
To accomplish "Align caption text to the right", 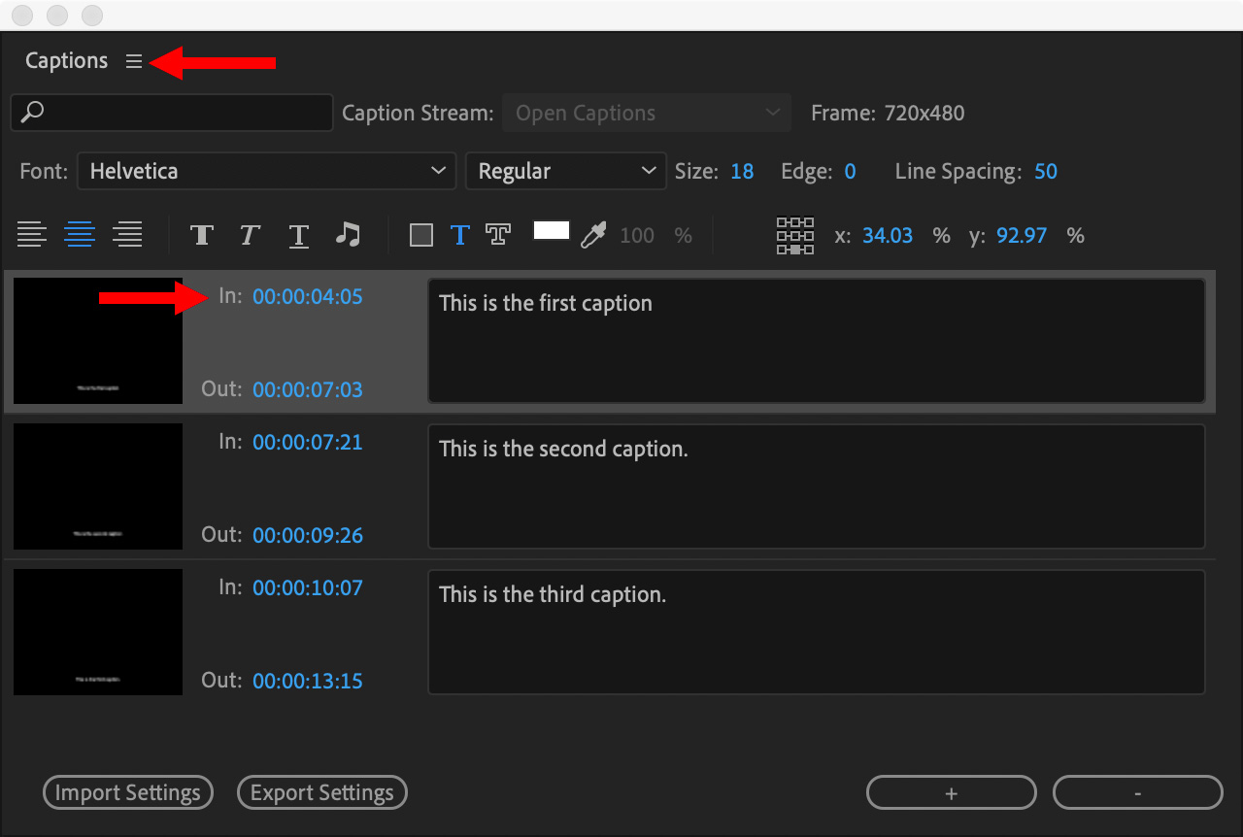I will pos(127,235).
